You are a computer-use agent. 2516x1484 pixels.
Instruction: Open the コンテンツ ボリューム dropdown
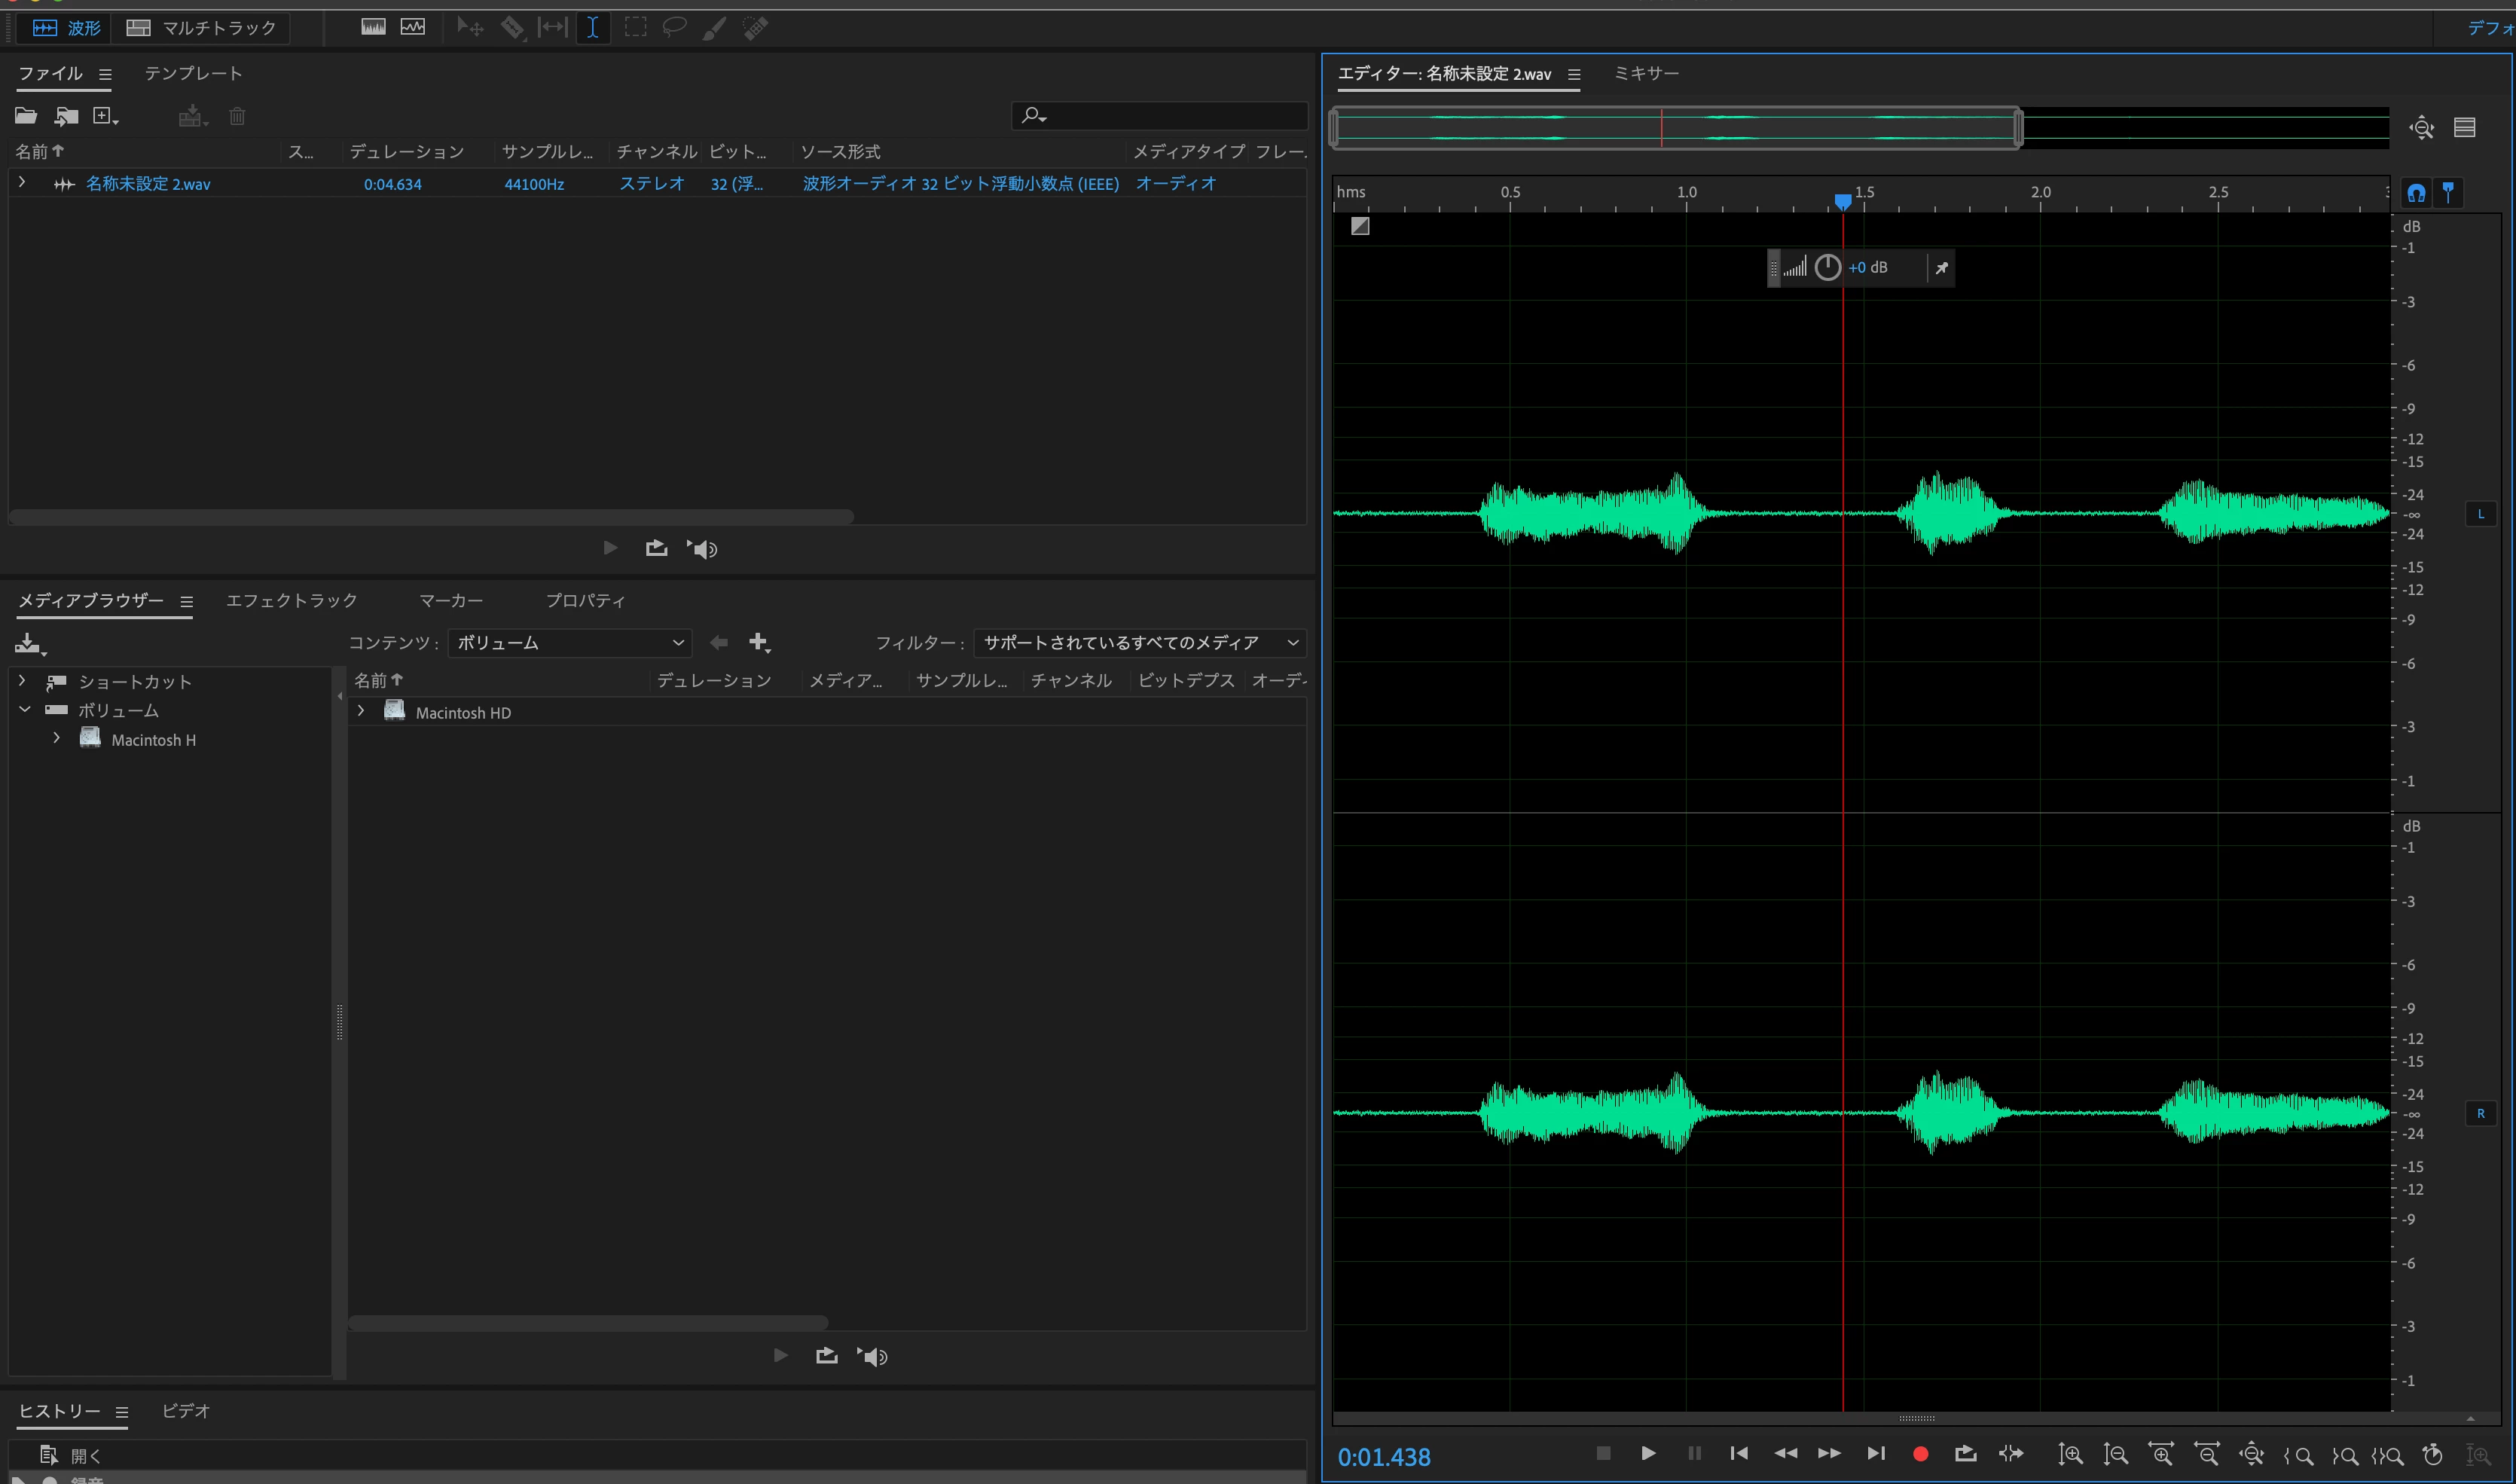coord(569,642)
